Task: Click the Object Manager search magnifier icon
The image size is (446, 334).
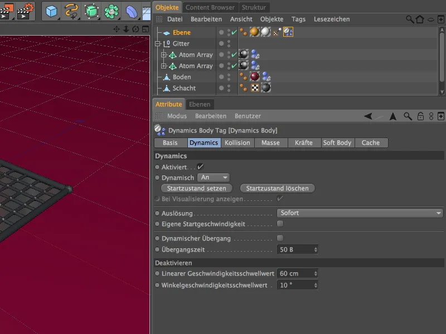Action: (410, 19)
